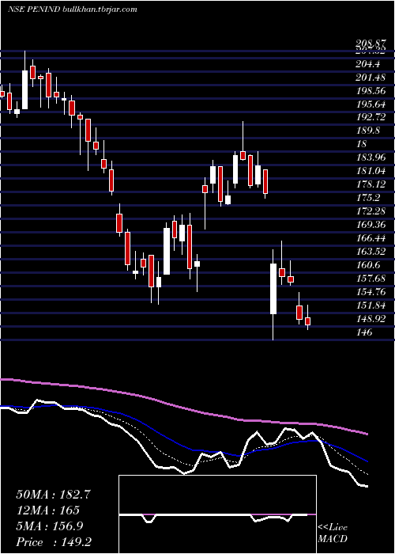Click the 166.44 price axis label
This screenshot has height=554, width=395.
tap(371, 238)
